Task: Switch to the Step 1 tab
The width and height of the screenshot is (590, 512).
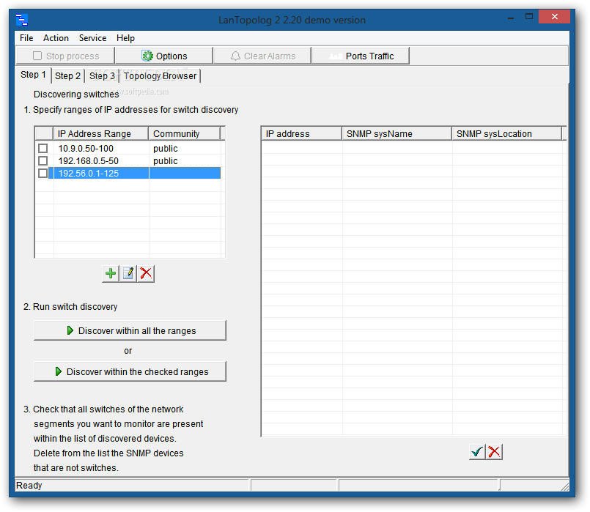Action: point(33,75)
